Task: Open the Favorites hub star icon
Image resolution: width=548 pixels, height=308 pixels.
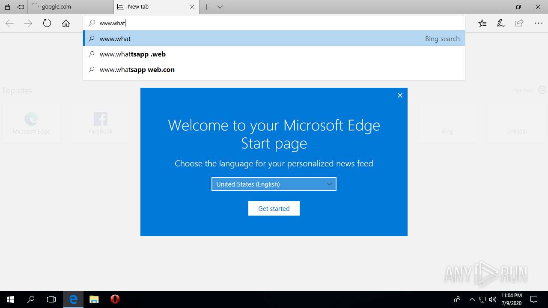Action: click(482, 24)
